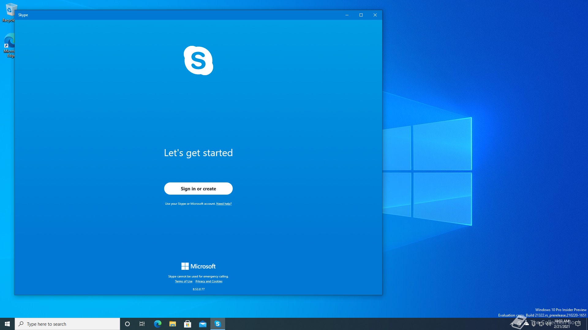Click the Sign in or create button
Image resolution: width=588 pixels, height=330 pixels.
[198, 189]
